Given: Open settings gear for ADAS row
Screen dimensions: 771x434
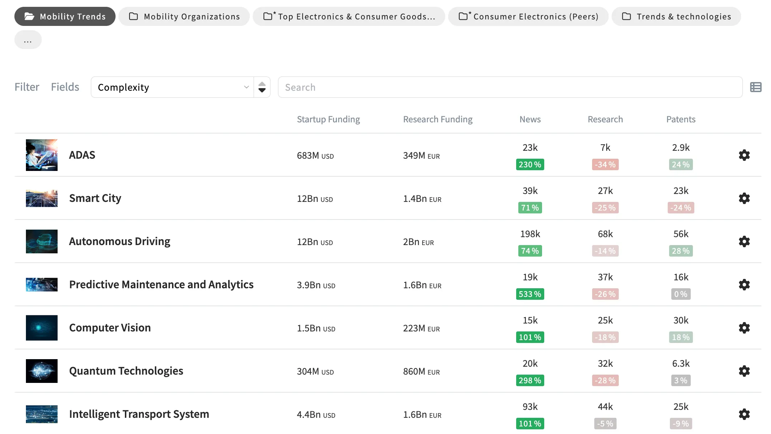Looking at the screenshot, I should (744, 155).
